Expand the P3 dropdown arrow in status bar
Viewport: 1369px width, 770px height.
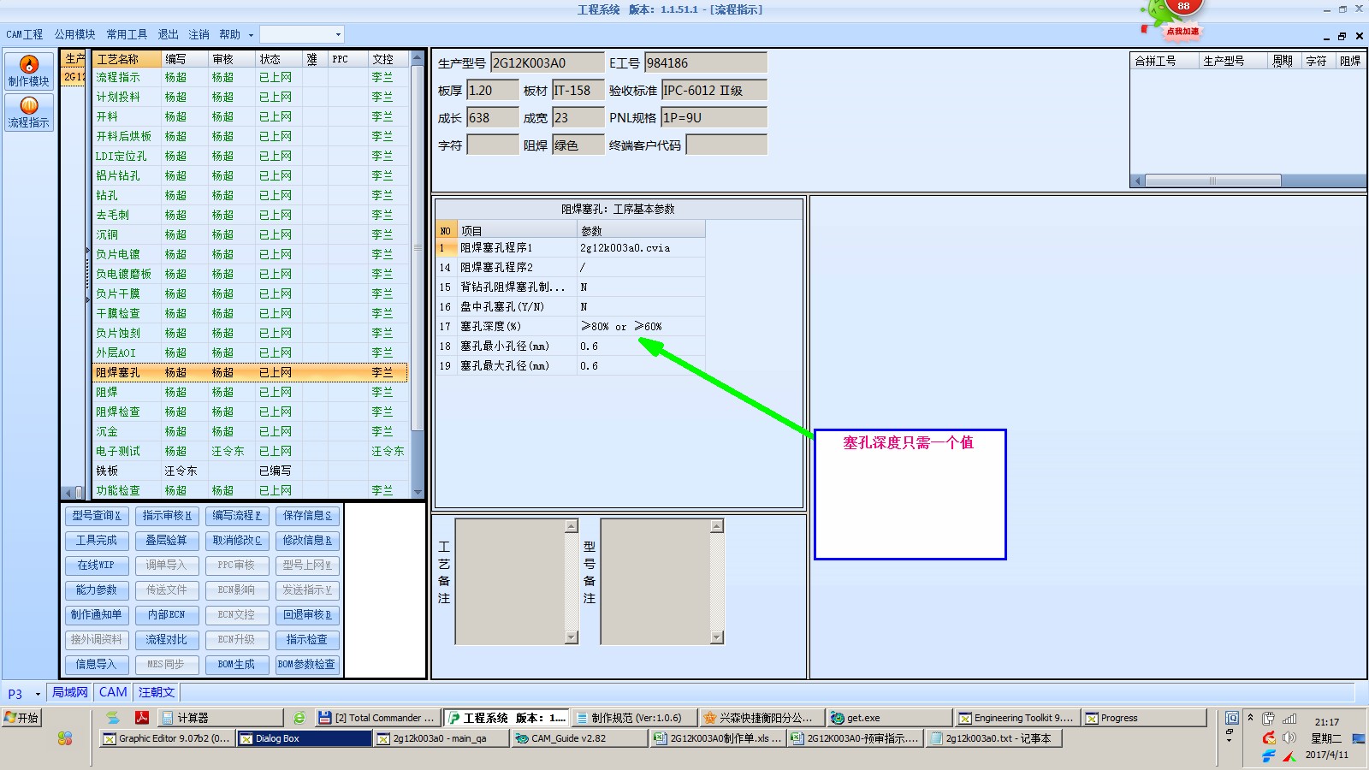(x=38, y=694)
